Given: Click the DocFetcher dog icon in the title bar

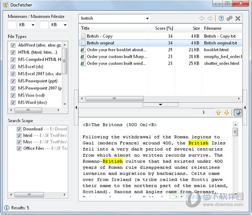Looking at the screenshot, I should [5, 5].
